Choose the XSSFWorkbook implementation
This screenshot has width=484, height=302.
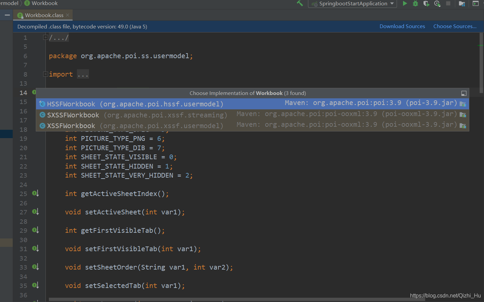pyautogui.click(x=252, y=125)
